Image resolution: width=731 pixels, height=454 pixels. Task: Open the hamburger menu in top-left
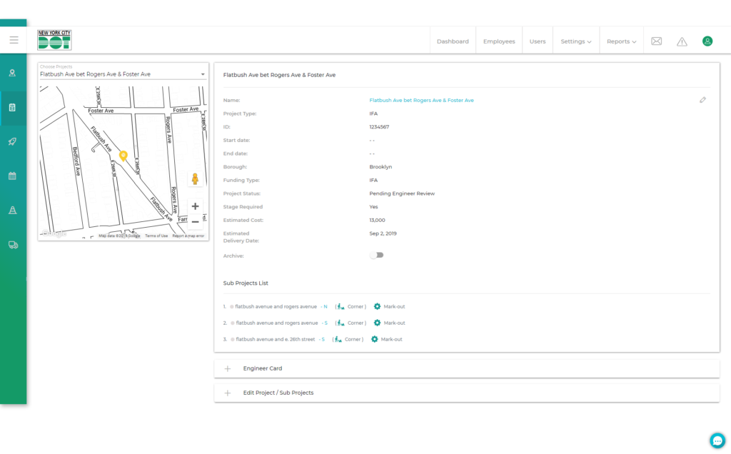14,40
